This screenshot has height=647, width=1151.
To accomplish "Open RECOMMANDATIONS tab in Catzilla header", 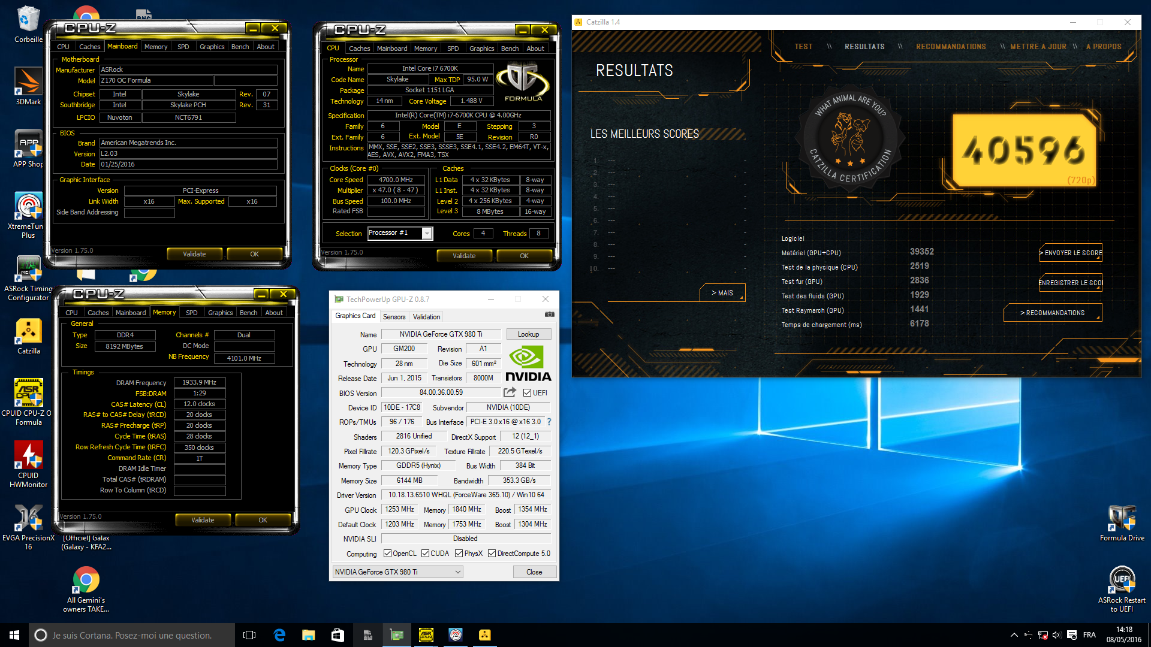I will 951,47.
